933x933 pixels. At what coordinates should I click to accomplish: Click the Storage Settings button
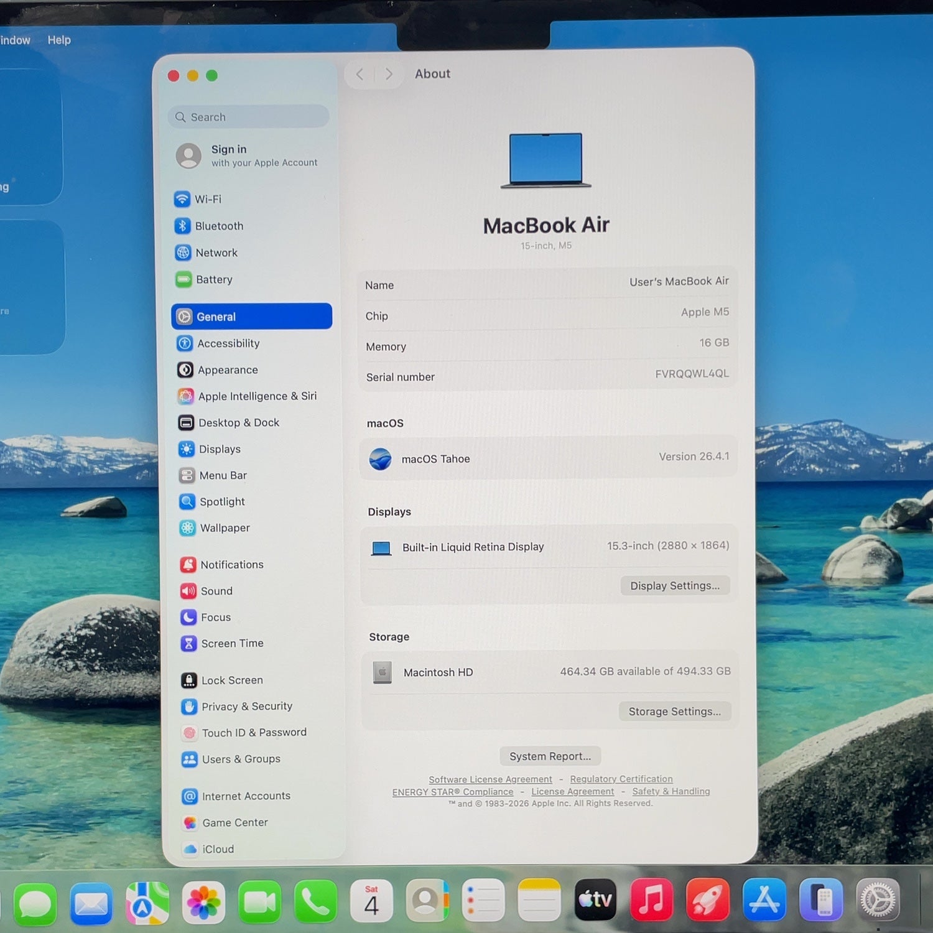[x=675, y=711]
